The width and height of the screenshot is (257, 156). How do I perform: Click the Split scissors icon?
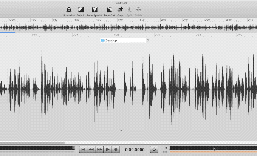pos(129,12)
